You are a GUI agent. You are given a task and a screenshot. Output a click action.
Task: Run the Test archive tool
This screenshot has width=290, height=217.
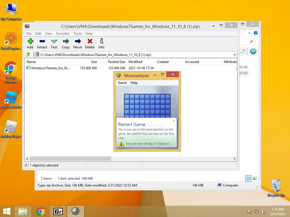click(54, 44)
